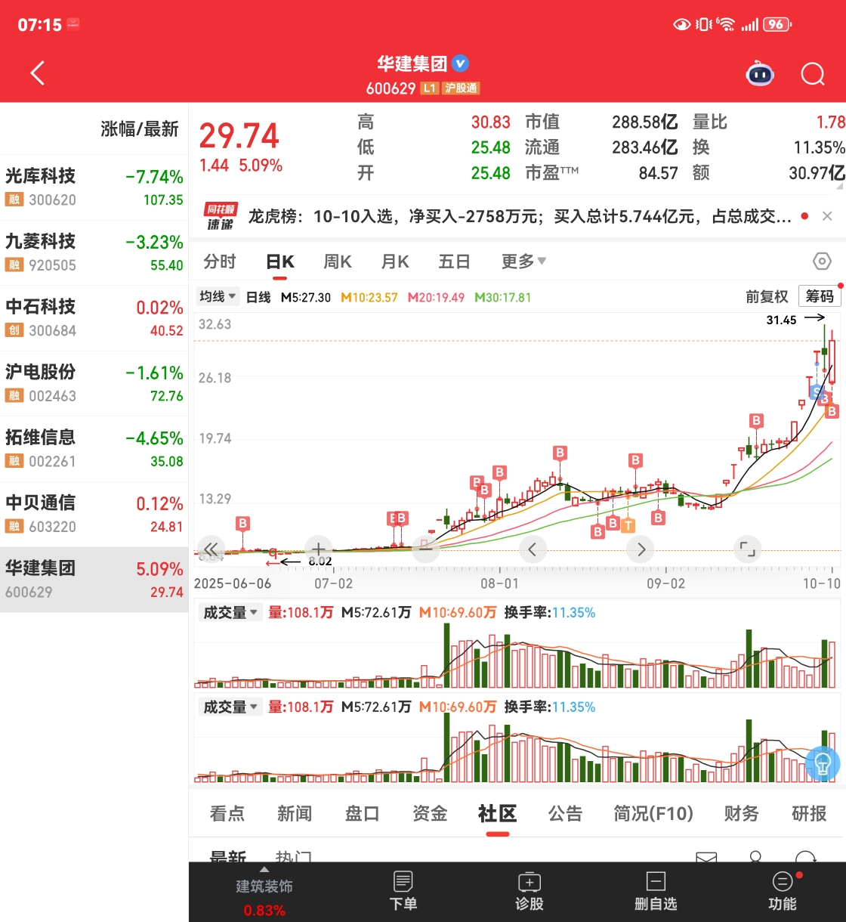Select 月K chart tab
846x922 pixels.
(x=395, y=261)
